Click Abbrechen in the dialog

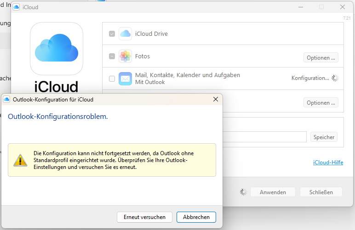pyautogui.click(x=196, y=217)
